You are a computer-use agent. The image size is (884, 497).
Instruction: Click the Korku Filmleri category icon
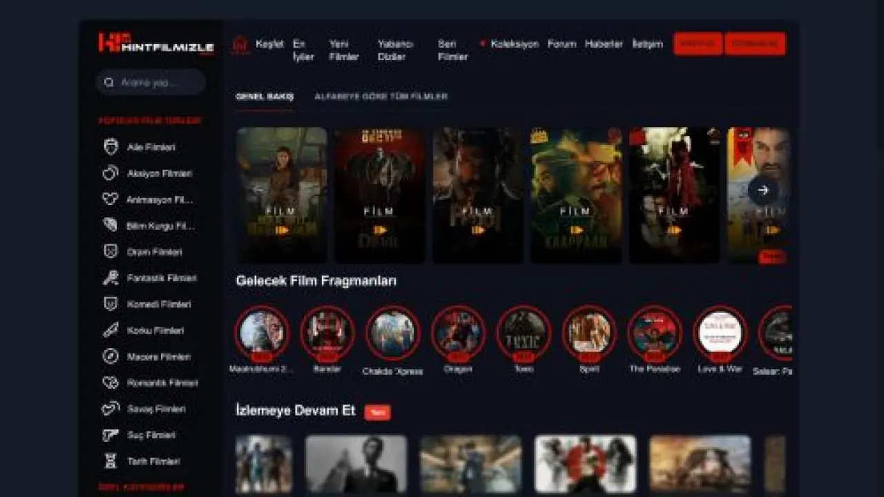click(x=110, y=330)
